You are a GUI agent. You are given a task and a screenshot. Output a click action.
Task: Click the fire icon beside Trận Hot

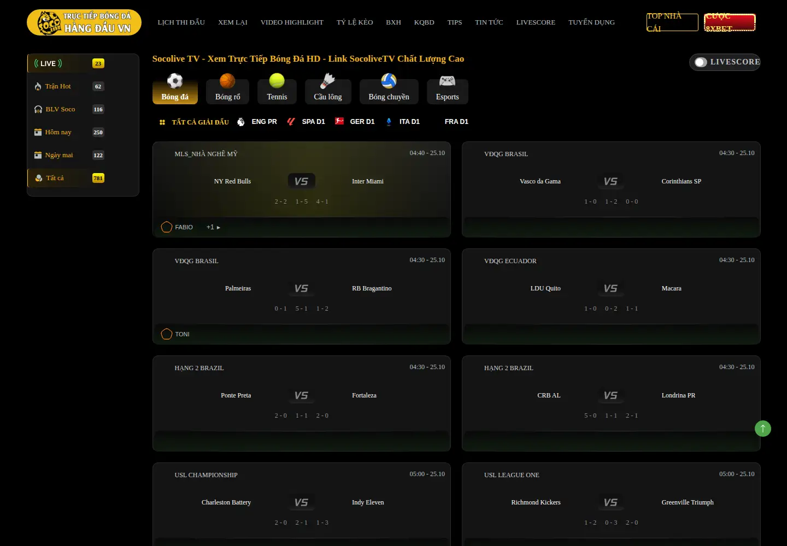[38, 86]
